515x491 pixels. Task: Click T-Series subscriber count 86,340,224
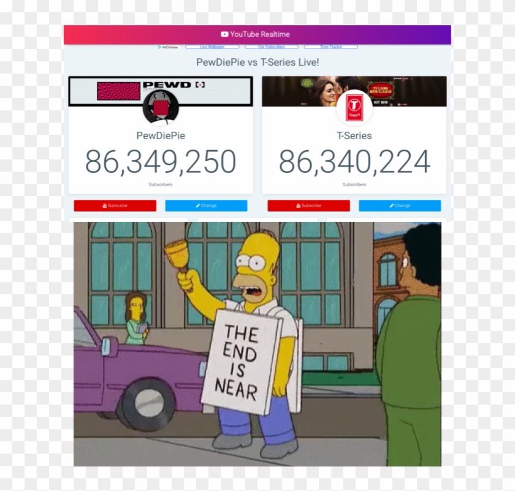click(x=354, y=161)
